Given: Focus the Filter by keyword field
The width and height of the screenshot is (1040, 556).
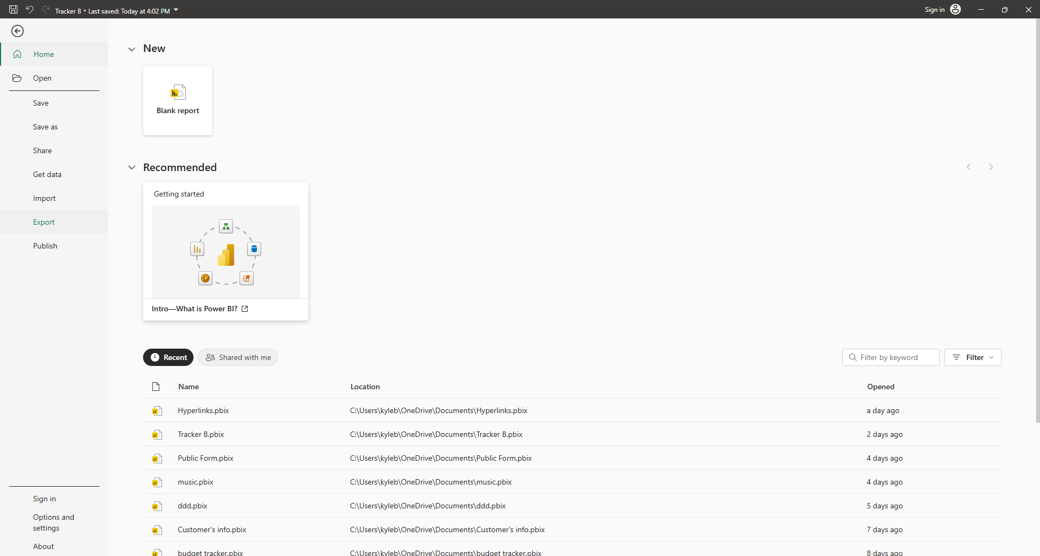Looking at the screenshot, I should point(891,357).
